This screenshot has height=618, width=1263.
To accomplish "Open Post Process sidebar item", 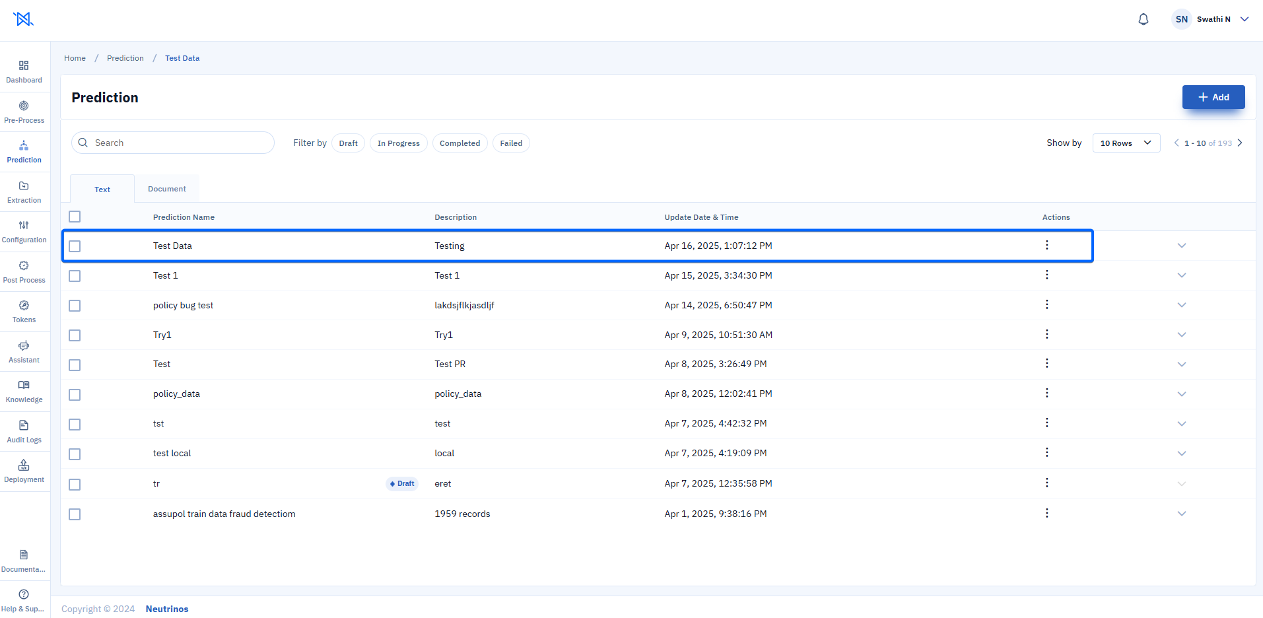I will point(24,272).
